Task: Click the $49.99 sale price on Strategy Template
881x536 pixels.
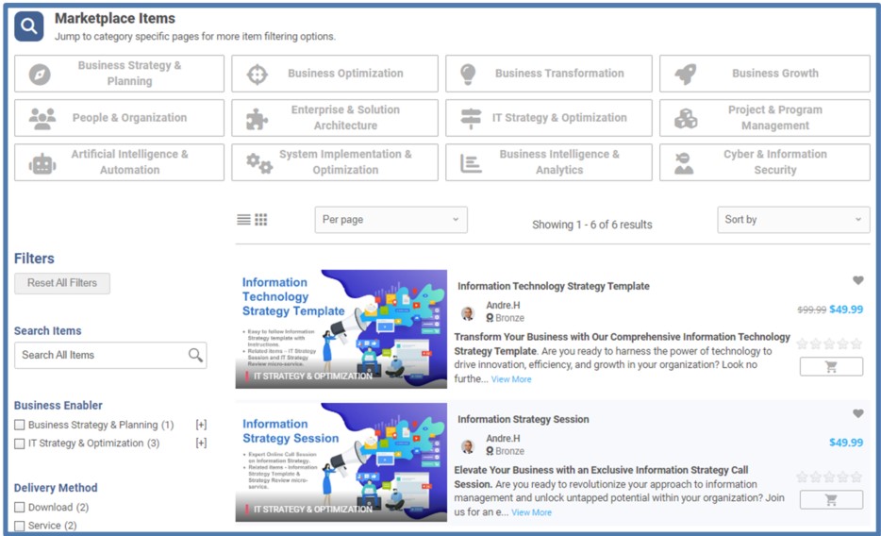Action: click(846, 310)
